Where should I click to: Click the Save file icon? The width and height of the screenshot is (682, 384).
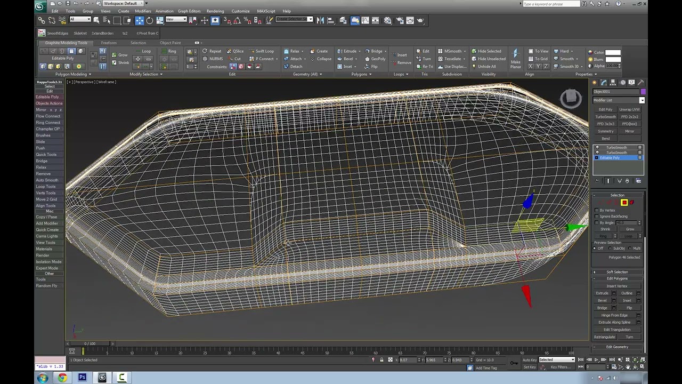point(67,3)
